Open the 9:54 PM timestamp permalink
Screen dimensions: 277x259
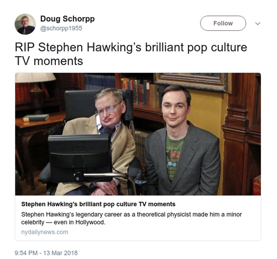[x=46, y=253]
